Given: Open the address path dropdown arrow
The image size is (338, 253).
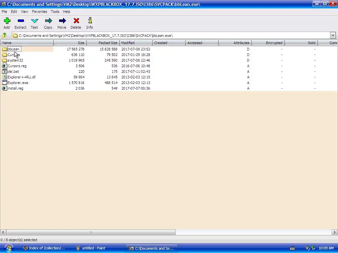Looking at the screenshot, I should [333, 35].
